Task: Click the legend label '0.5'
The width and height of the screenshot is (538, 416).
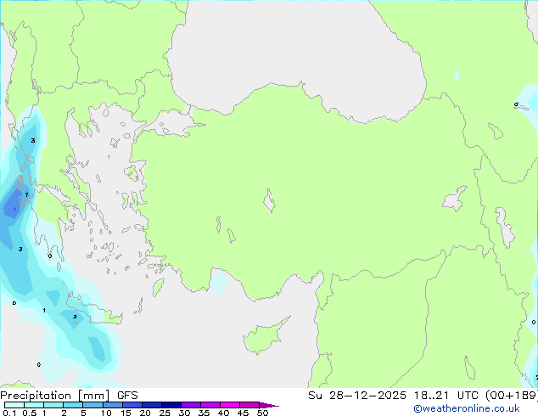Action: (x=30, y=413)
